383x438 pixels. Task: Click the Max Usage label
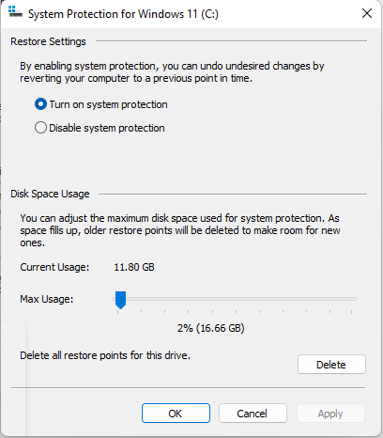pyautogui.click(x=47, y=299)
